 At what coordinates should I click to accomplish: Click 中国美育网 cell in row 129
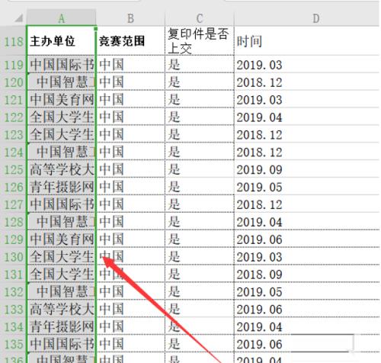[x=61, y=239]
